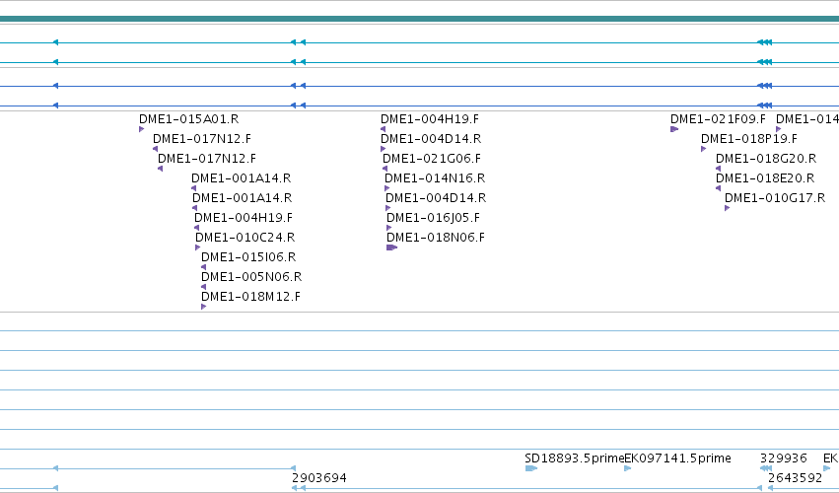Screen dimensions: 839x493
Task: Select the DME1-018N06.F label
Action: [x=436, y=237]
